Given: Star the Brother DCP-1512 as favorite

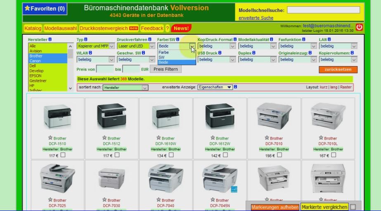Looking at the screenshot, I should (104, 138).
